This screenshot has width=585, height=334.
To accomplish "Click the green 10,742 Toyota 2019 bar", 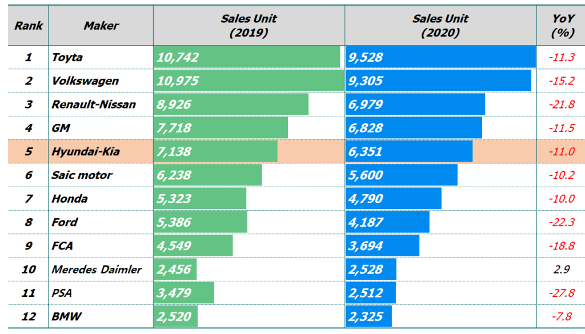I will (x=247, y=57).
